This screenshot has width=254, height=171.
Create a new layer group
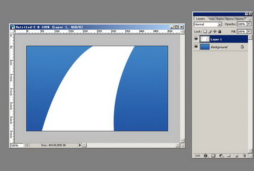tap(229, 156)
